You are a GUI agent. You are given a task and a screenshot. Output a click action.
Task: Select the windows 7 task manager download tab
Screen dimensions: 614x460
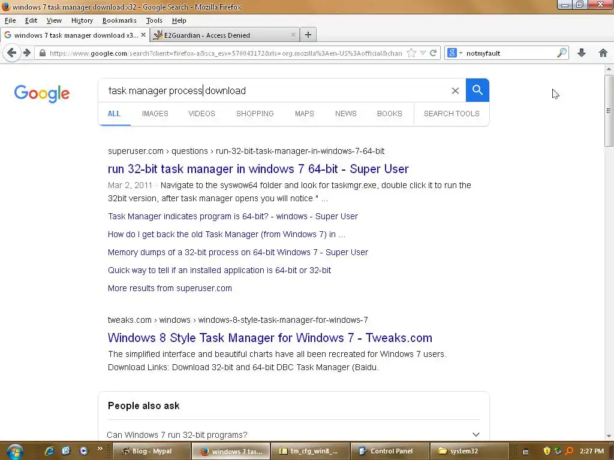(75, 35)
